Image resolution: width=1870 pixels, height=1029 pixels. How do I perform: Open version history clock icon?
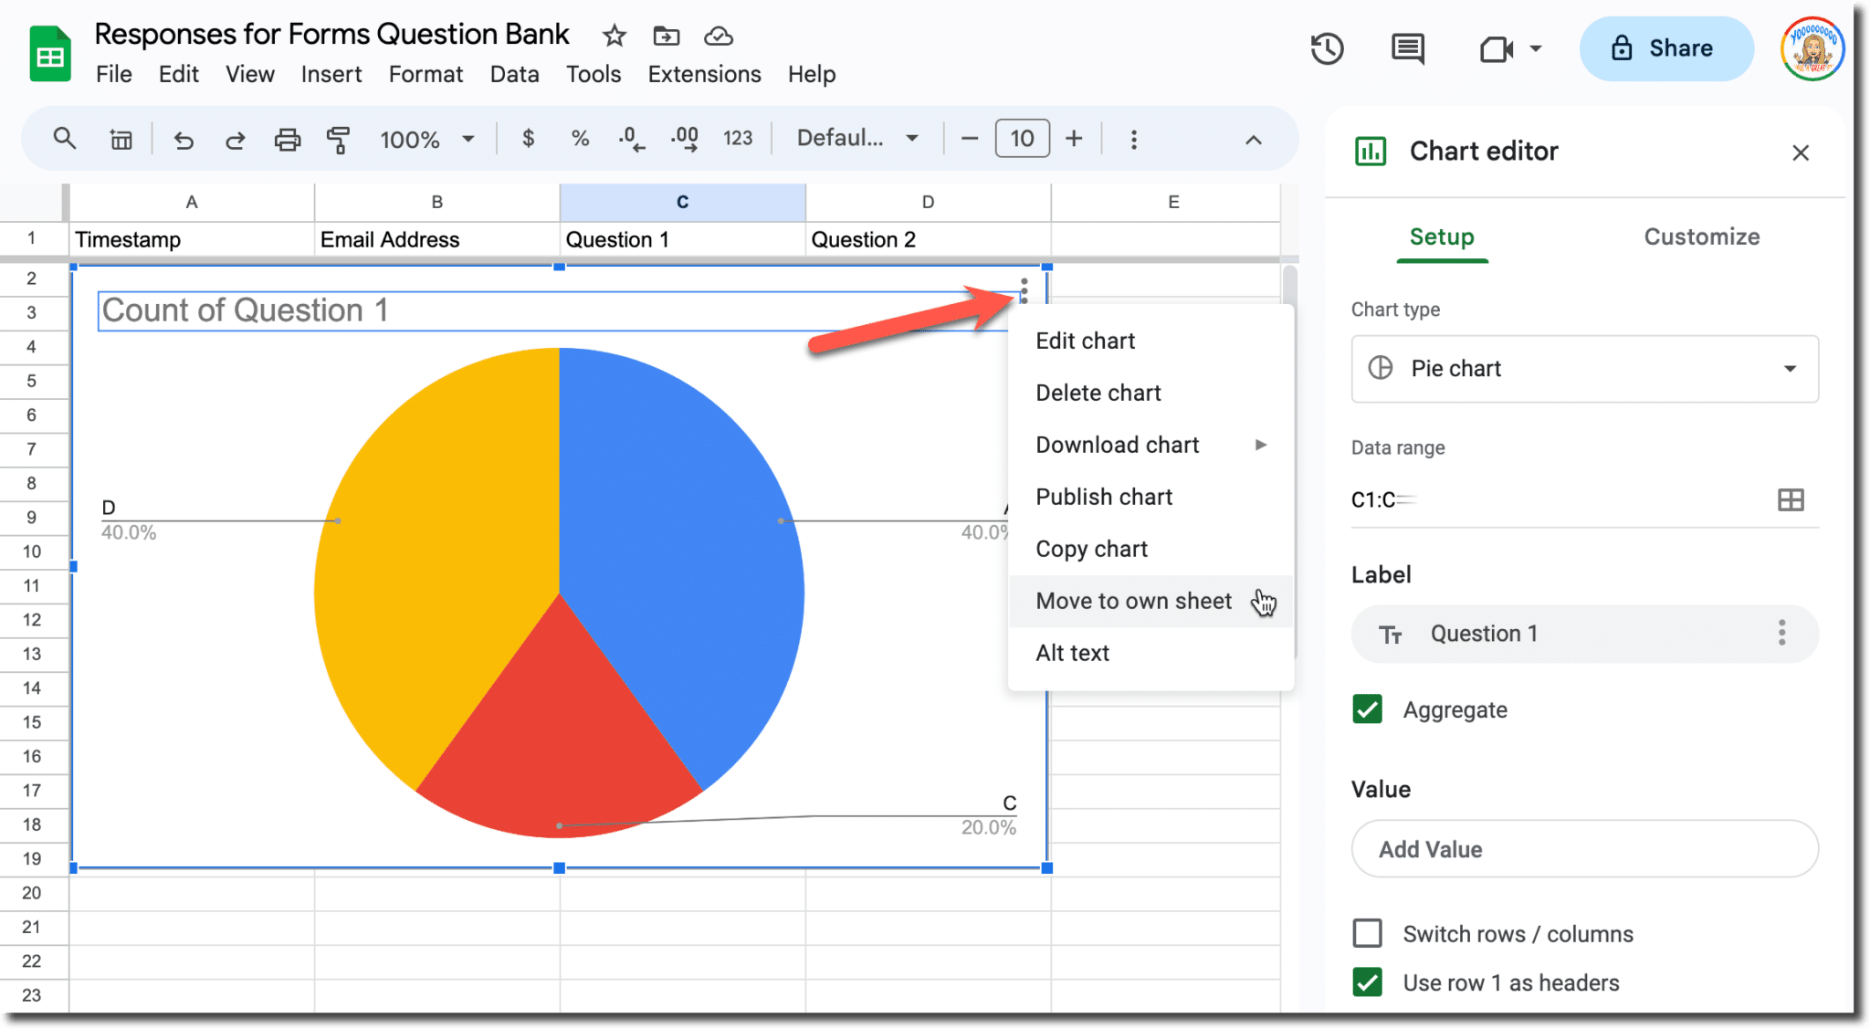pos(1327,48)
